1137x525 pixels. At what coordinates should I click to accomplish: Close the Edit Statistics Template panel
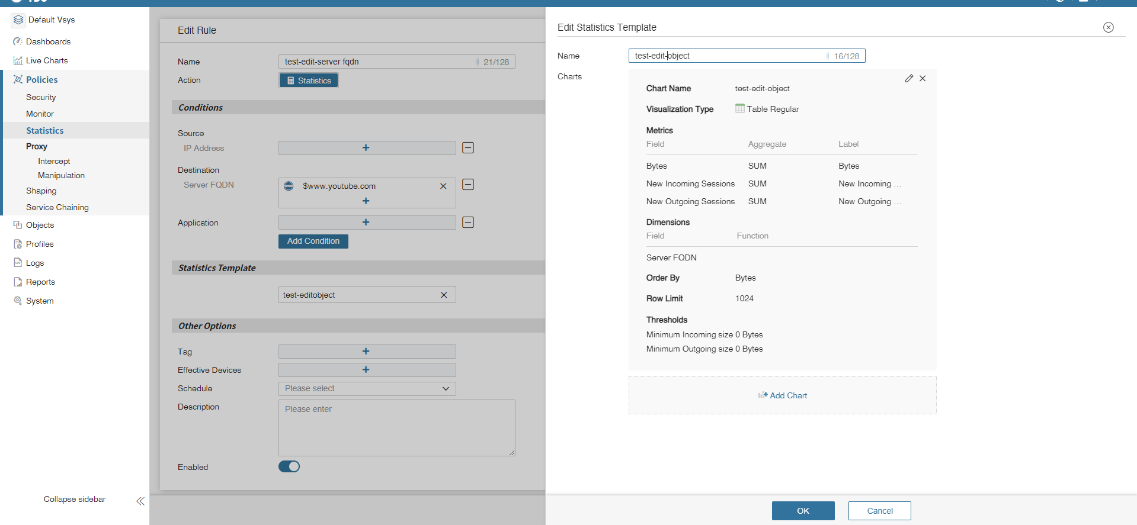click(1108, 27)
